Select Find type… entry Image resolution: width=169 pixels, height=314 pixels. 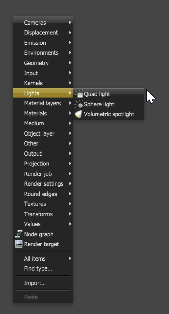[x=38, y=268]
